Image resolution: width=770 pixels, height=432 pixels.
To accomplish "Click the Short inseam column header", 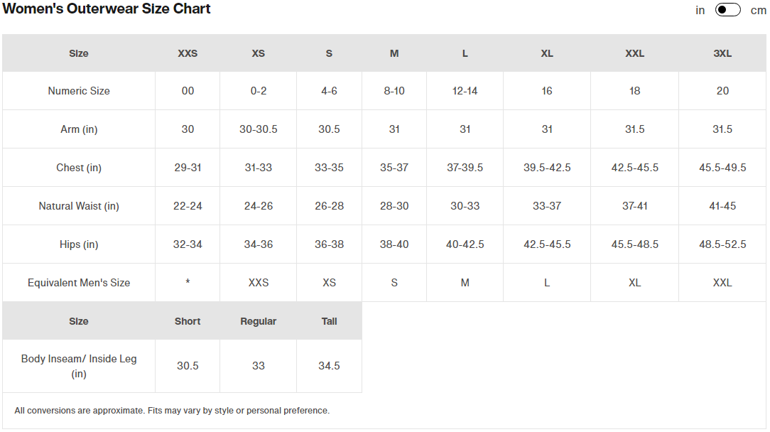I will 188,321.
